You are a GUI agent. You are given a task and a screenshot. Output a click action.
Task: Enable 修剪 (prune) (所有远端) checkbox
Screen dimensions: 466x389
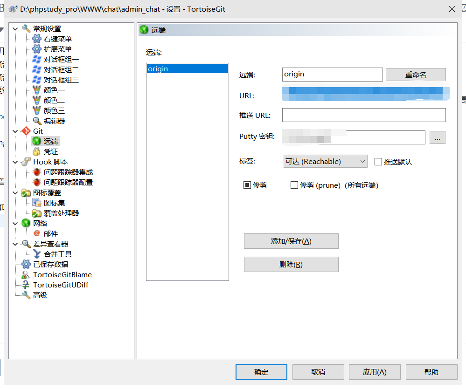pos(294,185)
